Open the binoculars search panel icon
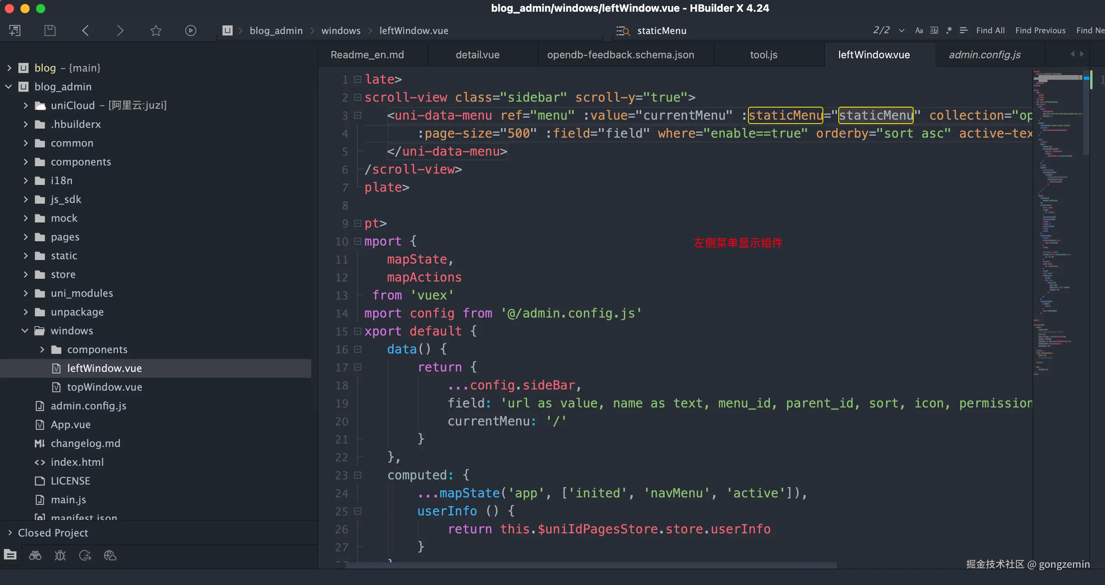Image resolution: width=1105 pixels, height=585 pixels. click(x=35, y=556)
